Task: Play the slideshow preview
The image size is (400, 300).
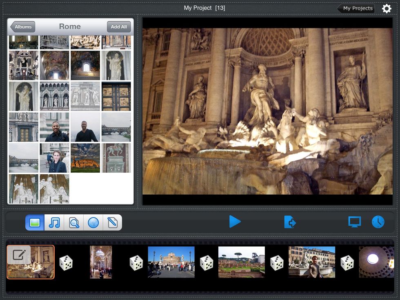Action: click(x=235, y=222)
